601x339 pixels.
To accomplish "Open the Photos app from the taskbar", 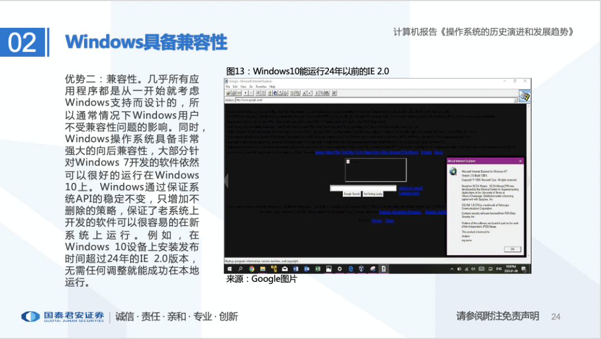I will pyautogui.click(x=329, y=269).
